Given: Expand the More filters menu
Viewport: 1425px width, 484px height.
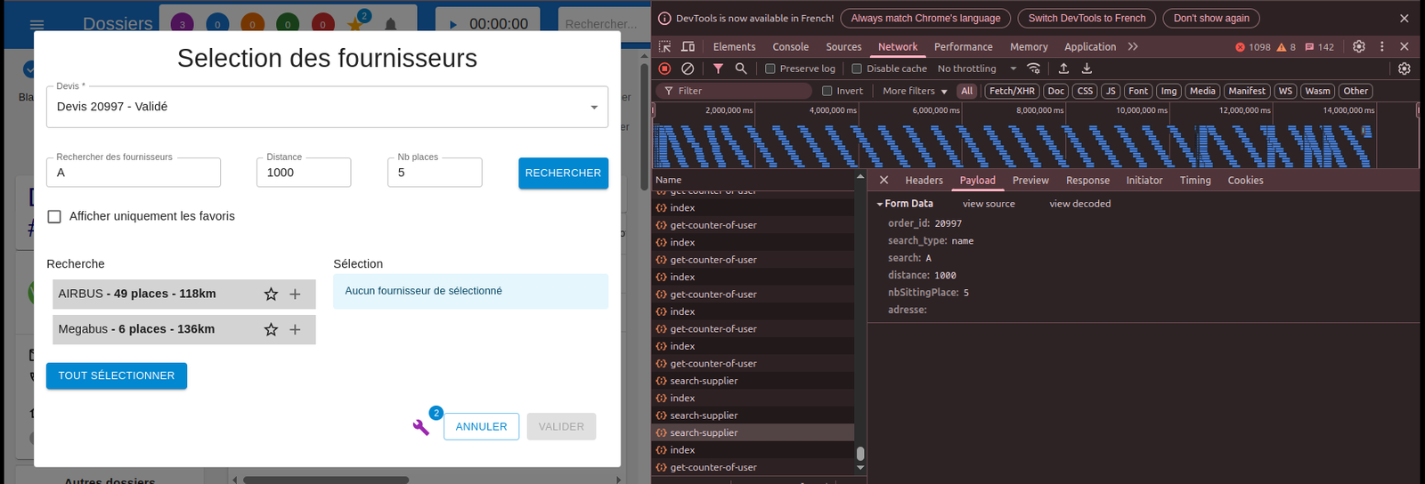Looking at the screenshot, I should pyautogui.click(x=915, y=91).
